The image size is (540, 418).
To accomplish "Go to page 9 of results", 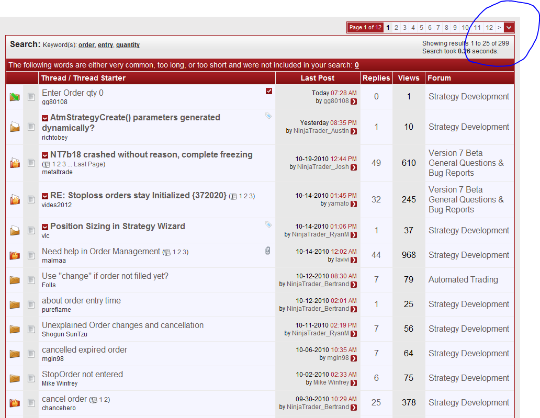I will tap(455, 28).
